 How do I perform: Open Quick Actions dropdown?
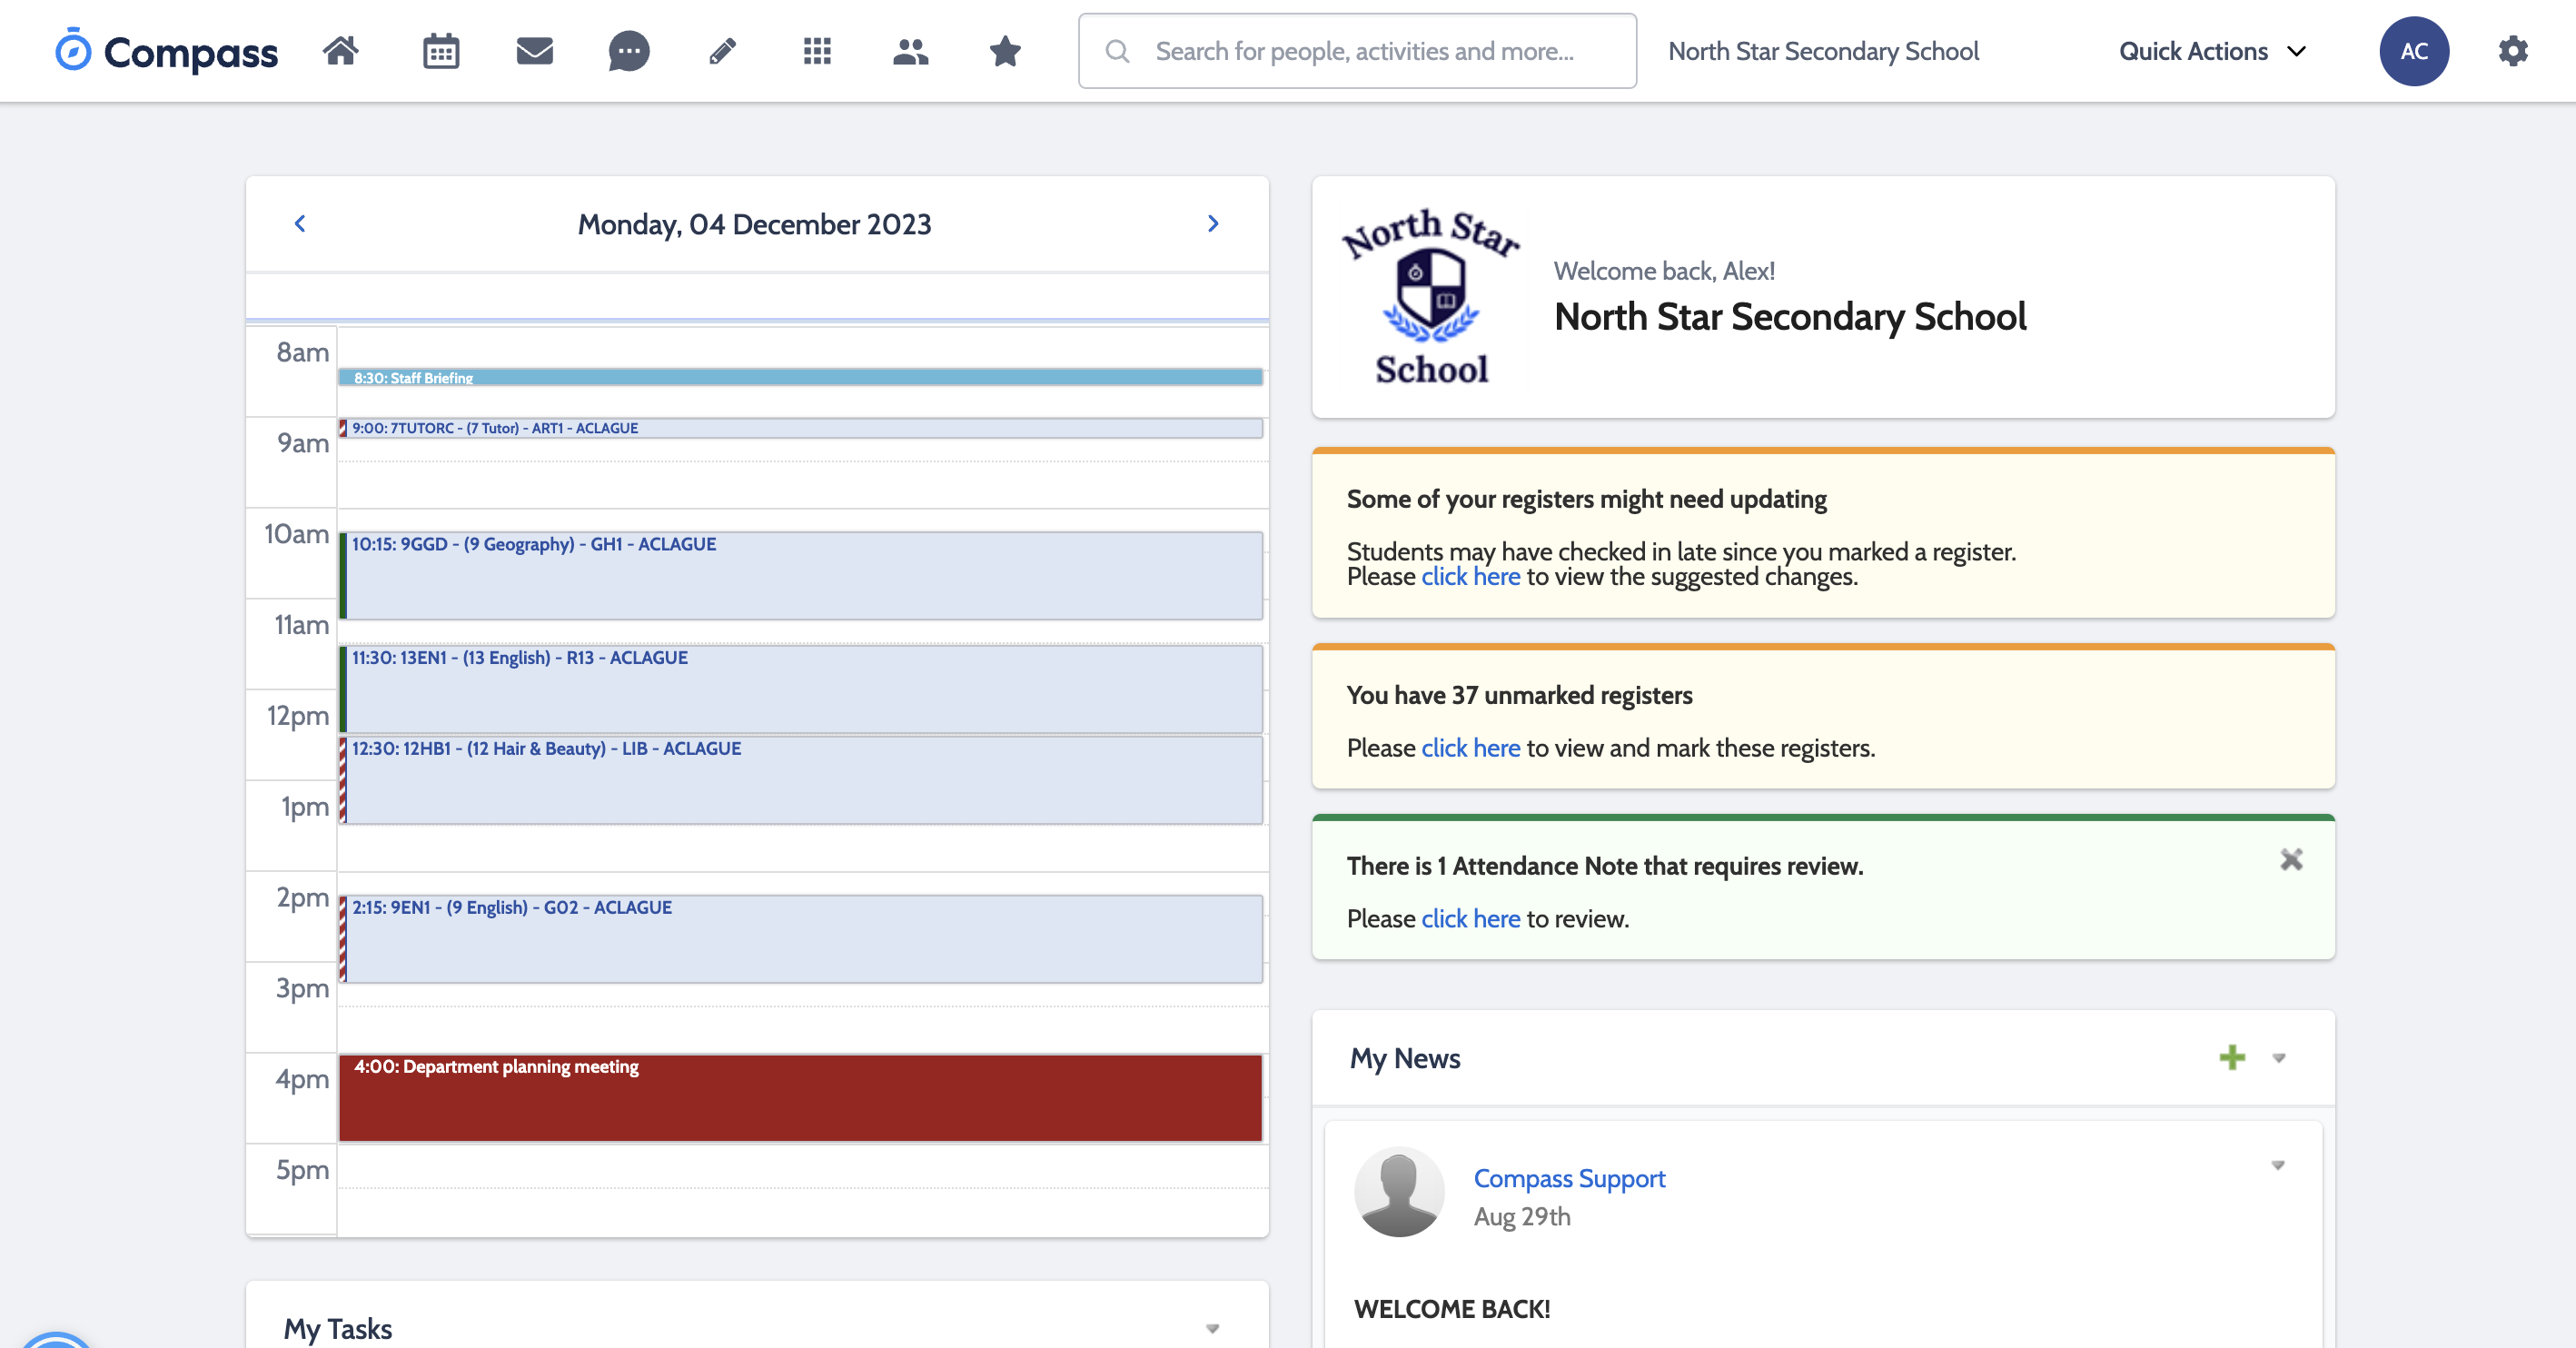click(2212, 51)
